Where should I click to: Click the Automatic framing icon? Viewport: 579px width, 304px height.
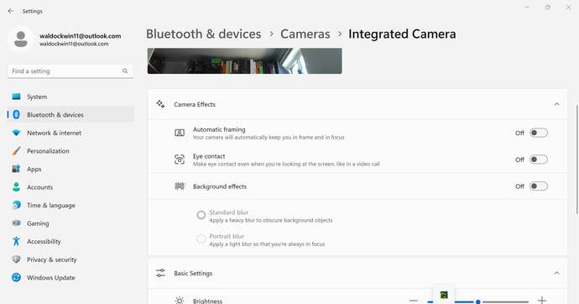point(180,133)
